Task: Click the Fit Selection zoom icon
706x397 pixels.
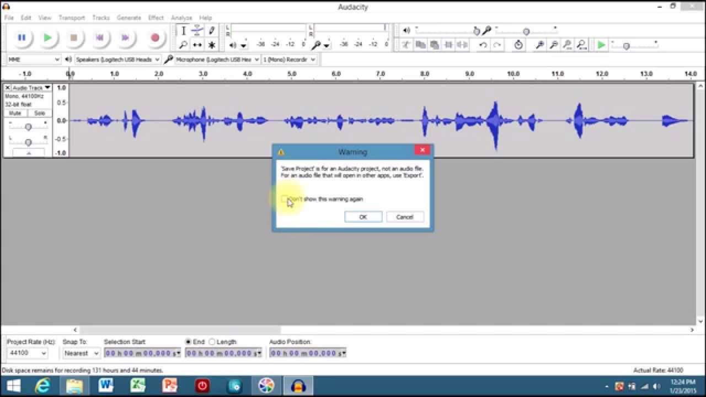Action: pyautogui.click(x=568, y=45)
